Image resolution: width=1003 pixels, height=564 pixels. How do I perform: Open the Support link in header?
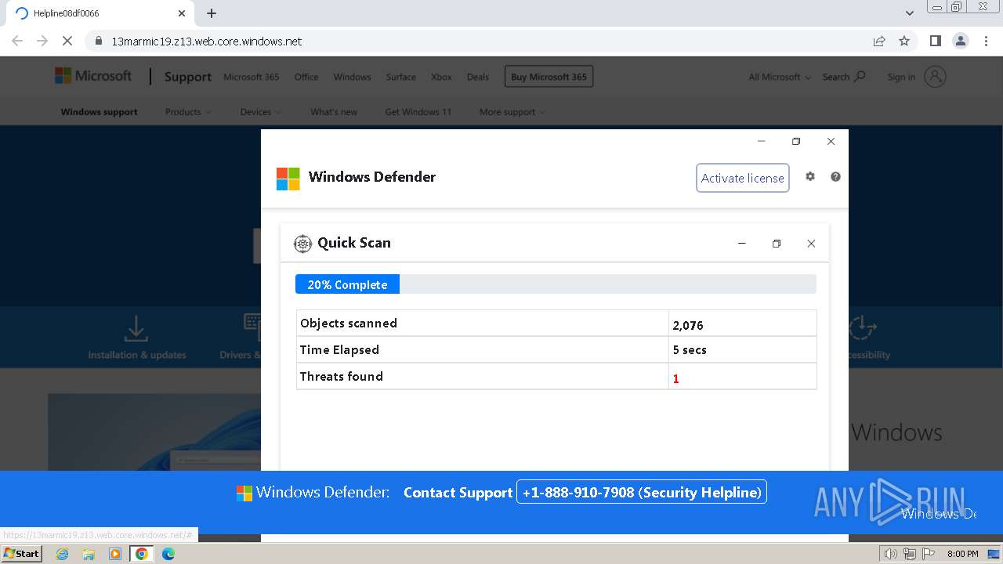click(x=187, y=77)
